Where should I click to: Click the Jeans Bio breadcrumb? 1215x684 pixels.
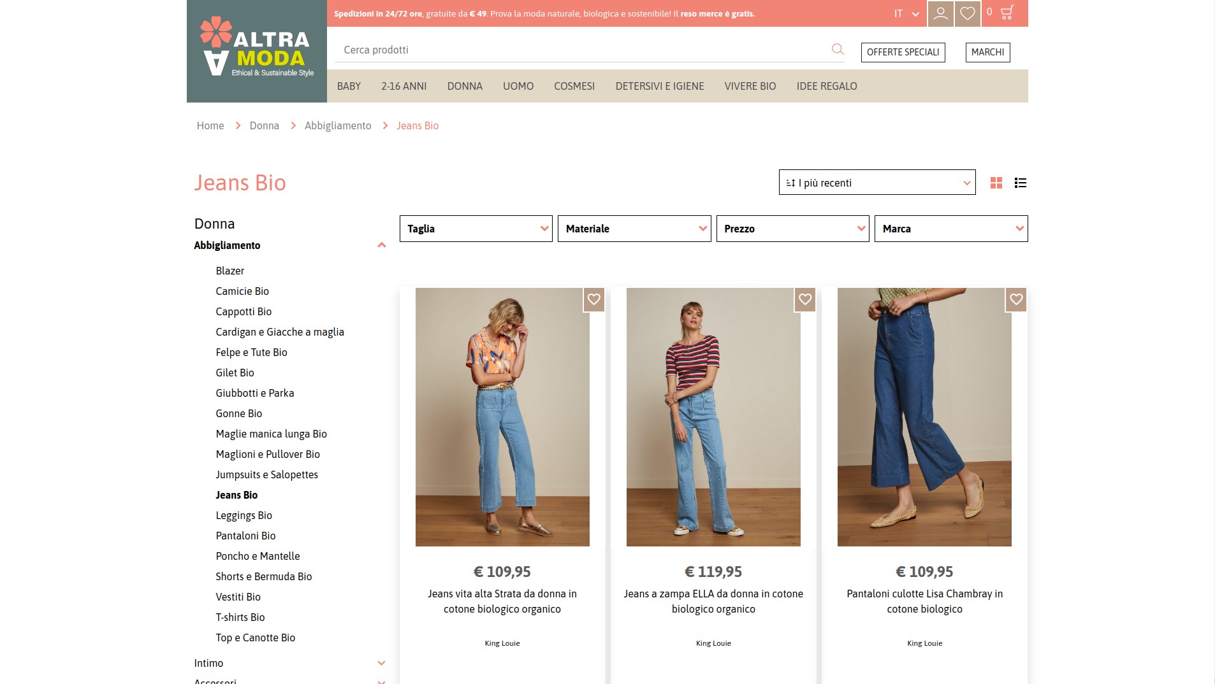418,125
